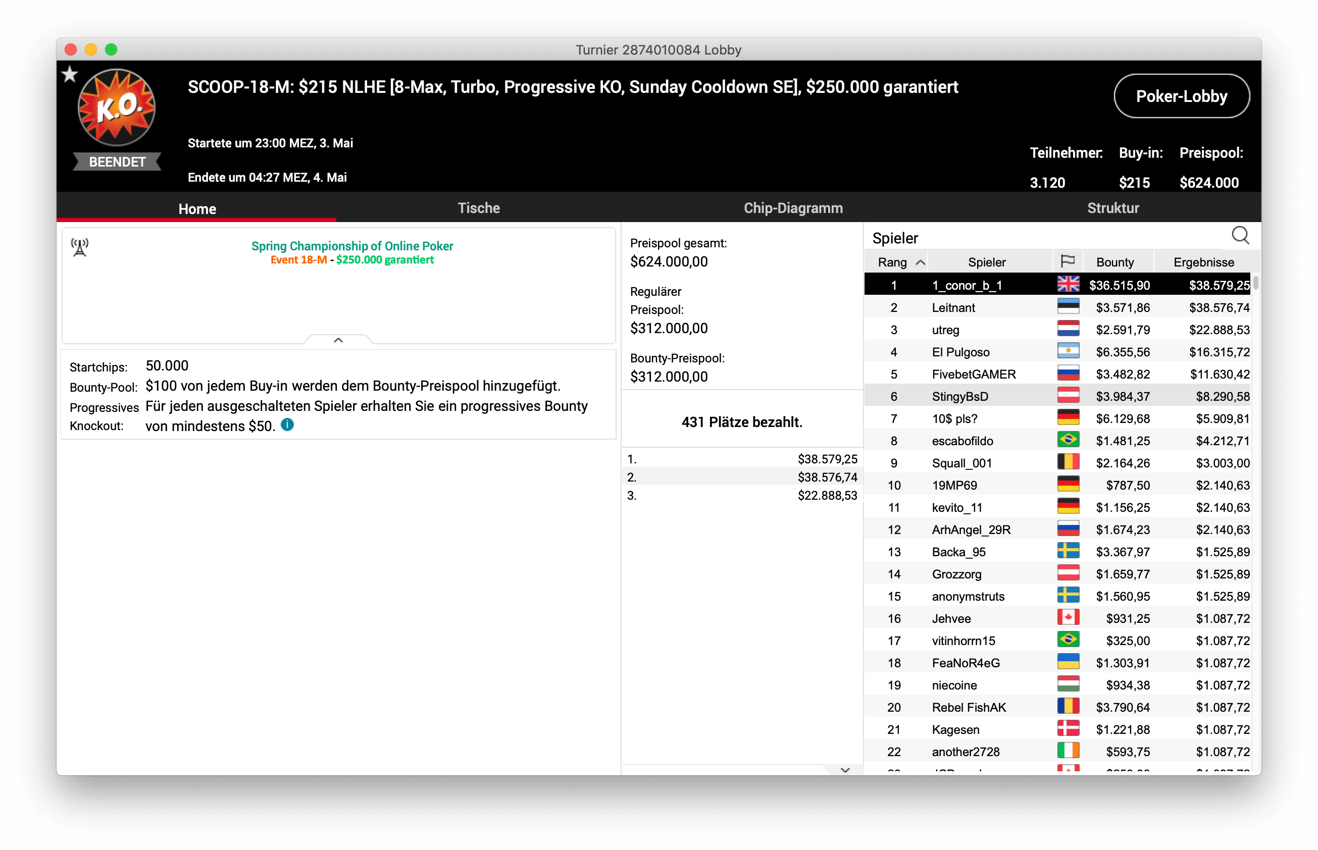The image size is (1318, 850).
Task: Toggle the favorite star icon
Action: pyautogui.click(x=70, y=74)
